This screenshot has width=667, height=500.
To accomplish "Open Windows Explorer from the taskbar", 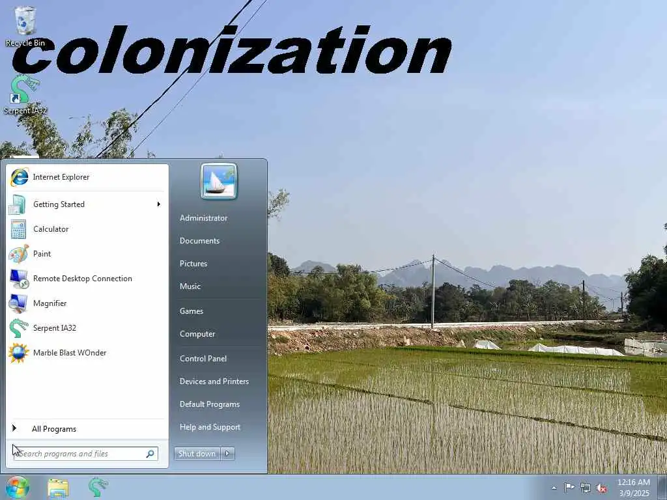I will coord(58,488).
